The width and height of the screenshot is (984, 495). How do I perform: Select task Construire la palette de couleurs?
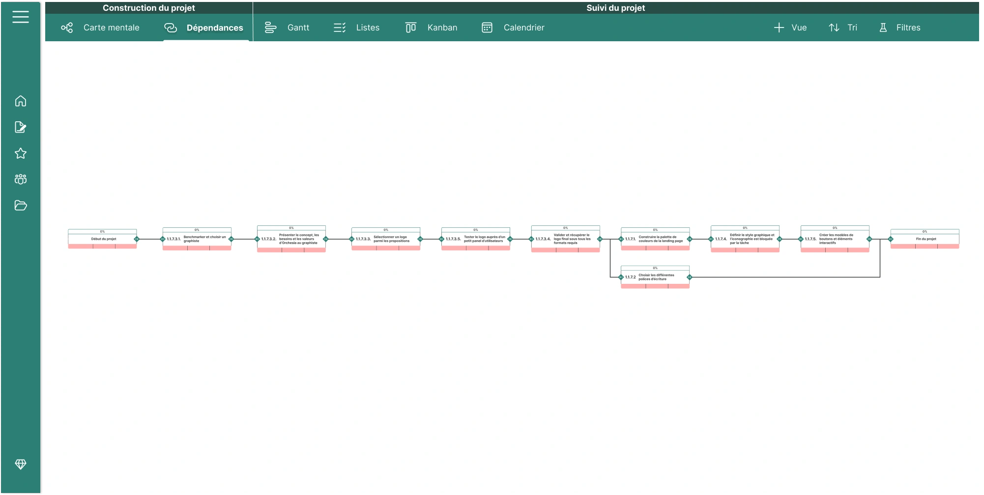tap(655, 239)
